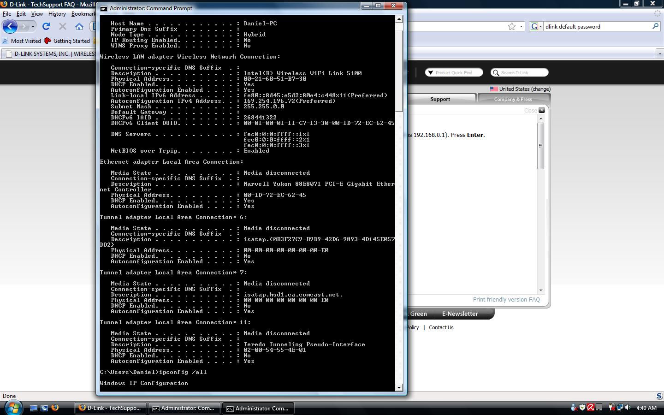This screenshot has width=664, height=415.
Task: Open Print friendly version FAQ link
Action: 506,300
